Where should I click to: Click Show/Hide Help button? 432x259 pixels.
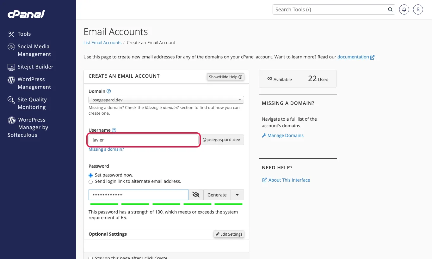tap(225, 77)
